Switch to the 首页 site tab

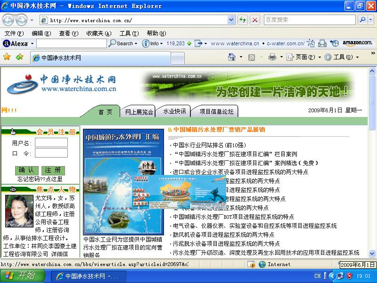105,112
